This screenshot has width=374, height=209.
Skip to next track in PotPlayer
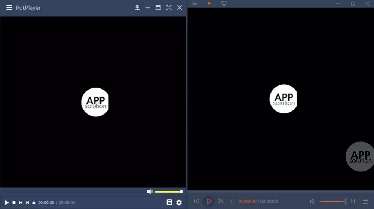tap(27, 203)
